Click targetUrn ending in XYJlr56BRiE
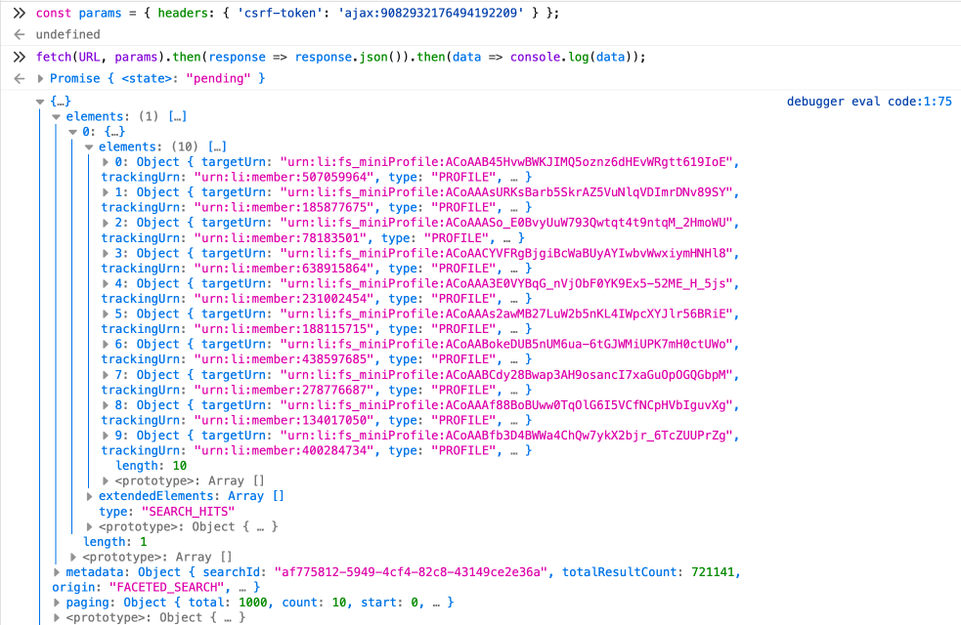 pyautogui.click(x=506, y=314)
